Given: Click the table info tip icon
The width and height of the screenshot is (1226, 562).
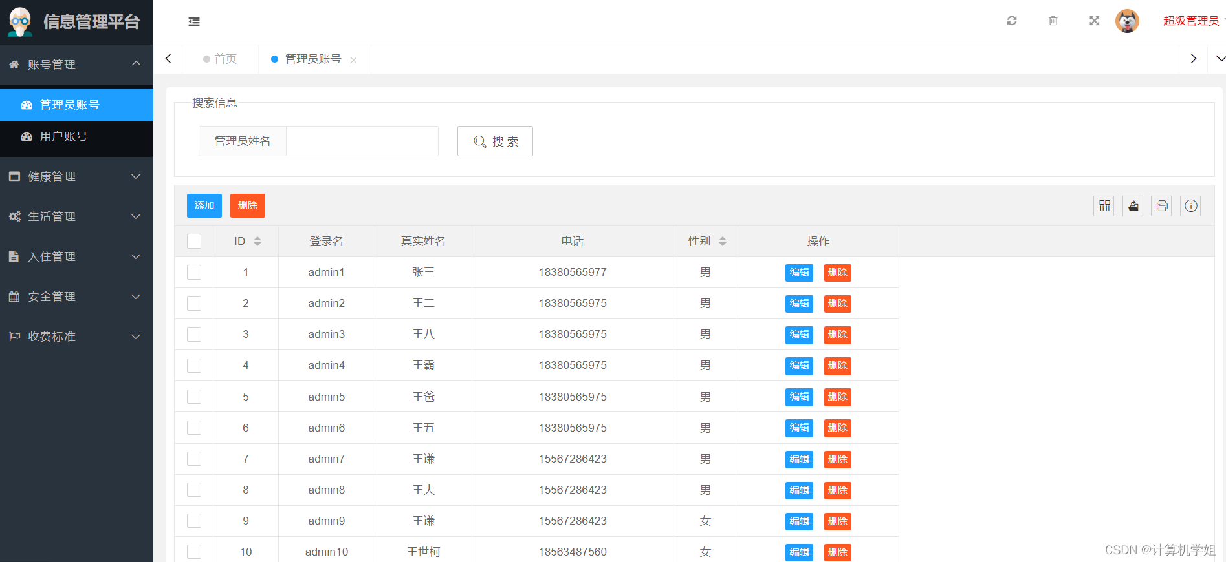Looking at the screenshot, I should click(x=1190, y=206).
